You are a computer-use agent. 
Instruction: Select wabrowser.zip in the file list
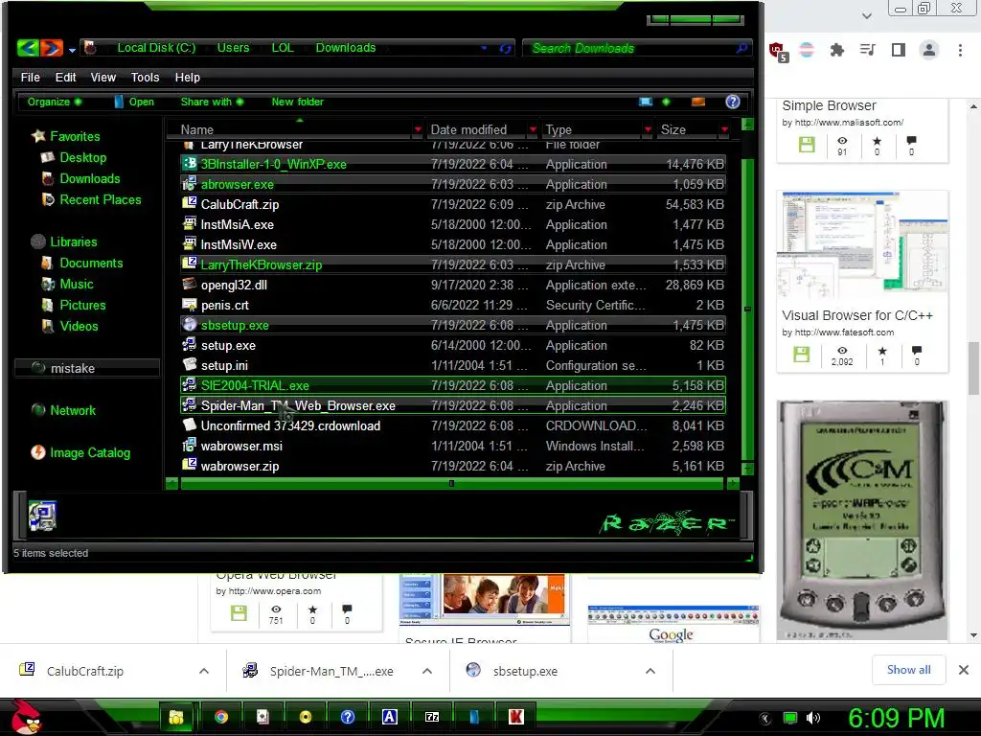tap(453, 467)
